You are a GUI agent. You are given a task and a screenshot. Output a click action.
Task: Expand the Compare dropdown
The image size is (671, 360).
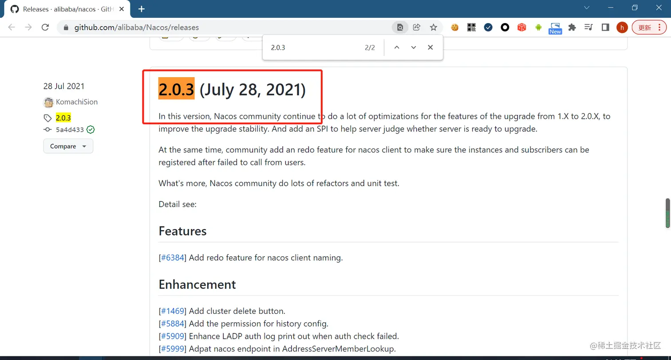click(x=68, y=146)
